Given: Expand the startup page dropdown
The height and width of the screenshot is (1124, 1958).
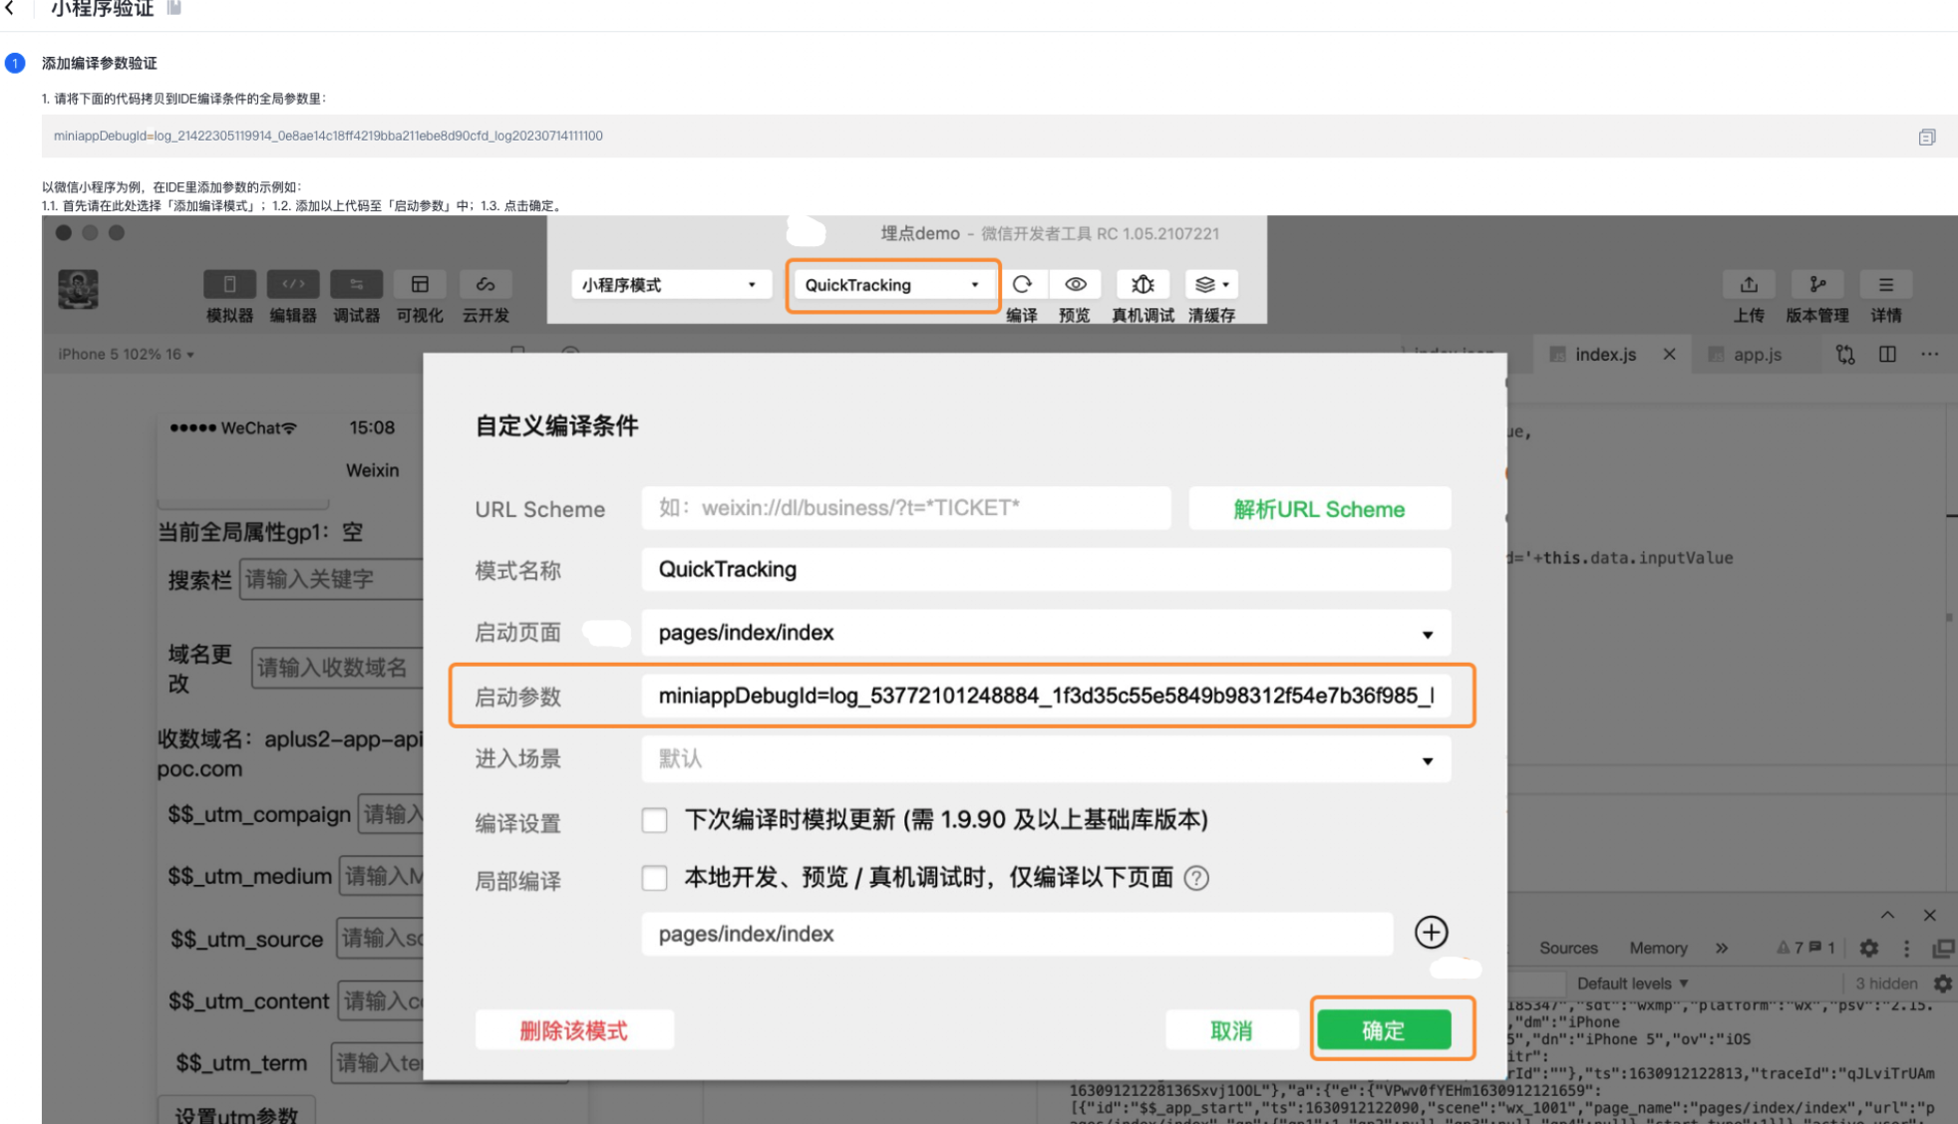Looking at the screenshot, I should pyautogui.click(x=1427, y=634).
